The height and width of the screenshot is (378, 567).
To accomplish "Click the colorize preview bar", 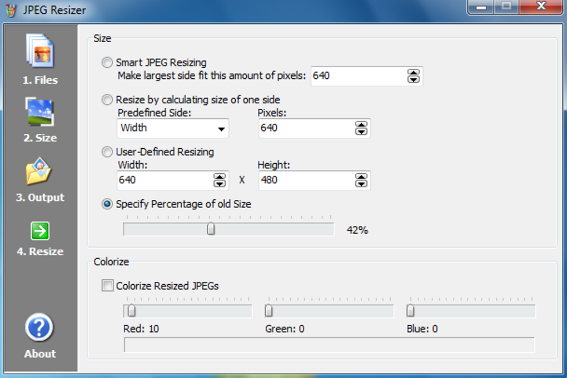I will [329, 345].
